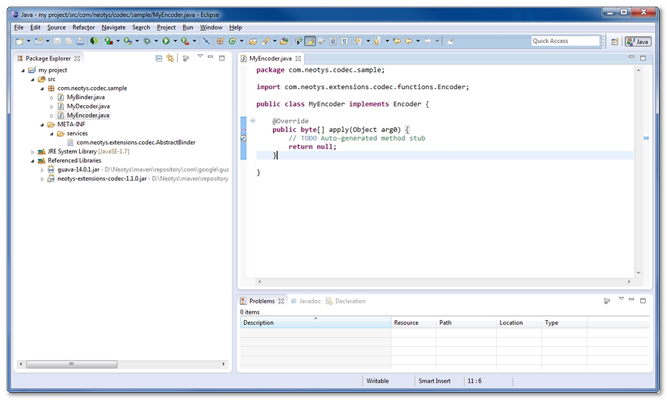This screenshot has height=400, width=667.
Task: Click the New Java Class icon
Action: (232, 42)
